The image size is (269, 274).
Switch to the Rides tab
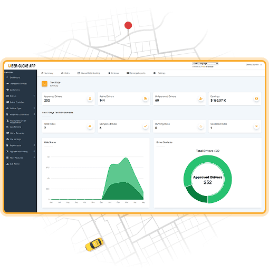65,73
